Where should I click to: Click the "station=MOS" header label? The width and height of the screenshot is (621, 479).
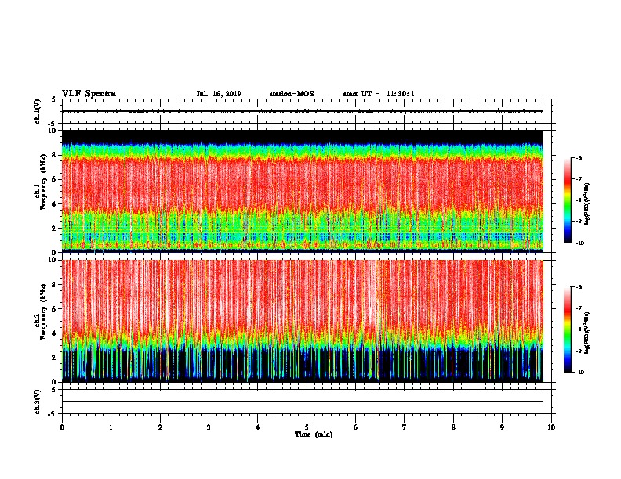292,94
